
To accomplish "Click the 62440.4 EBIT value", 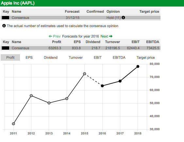I will (133, 48).
